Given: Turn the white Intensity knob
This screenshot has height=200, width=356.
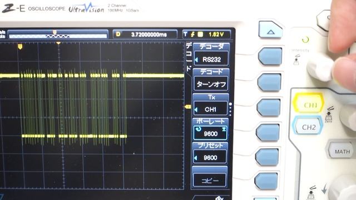Looking at the screenshot, I should 320,68.
